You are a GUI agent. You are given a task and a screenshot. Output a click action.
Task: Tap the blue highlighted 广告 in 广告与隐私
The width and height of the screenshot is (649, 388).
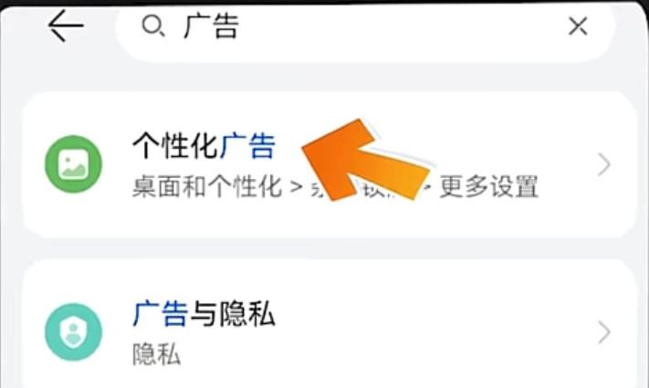160,313
